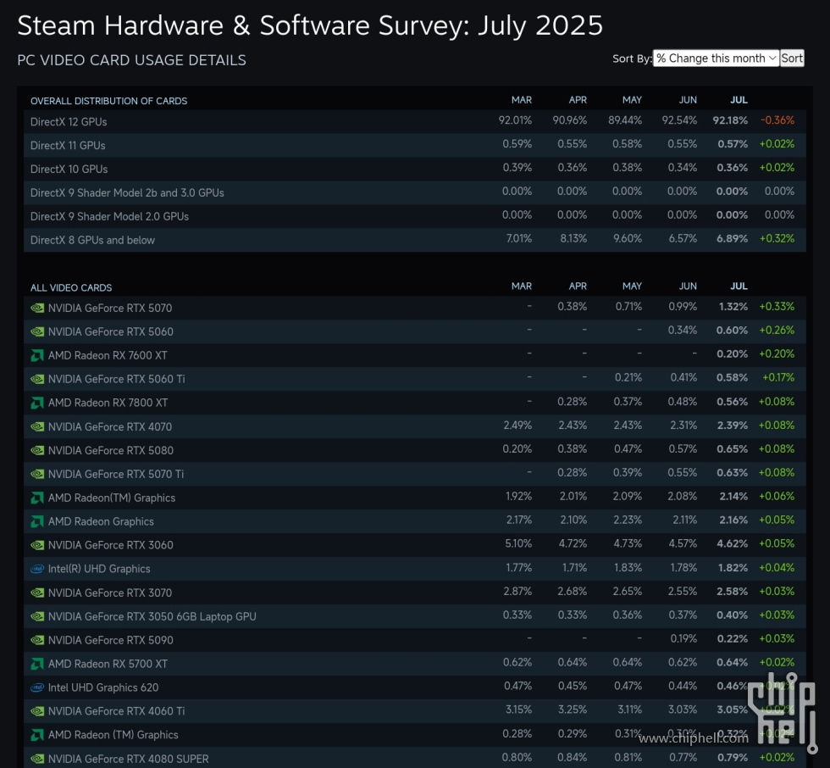This screenshot has width=830, height=768.
Task: Click the NVIDIA GeForce RTX 5060 name
Action: click(111, 332)
